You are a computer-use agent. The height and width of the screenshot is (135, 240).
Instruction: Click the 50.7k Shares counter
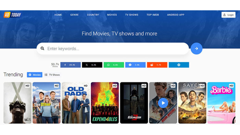click(x=55, y=65)
